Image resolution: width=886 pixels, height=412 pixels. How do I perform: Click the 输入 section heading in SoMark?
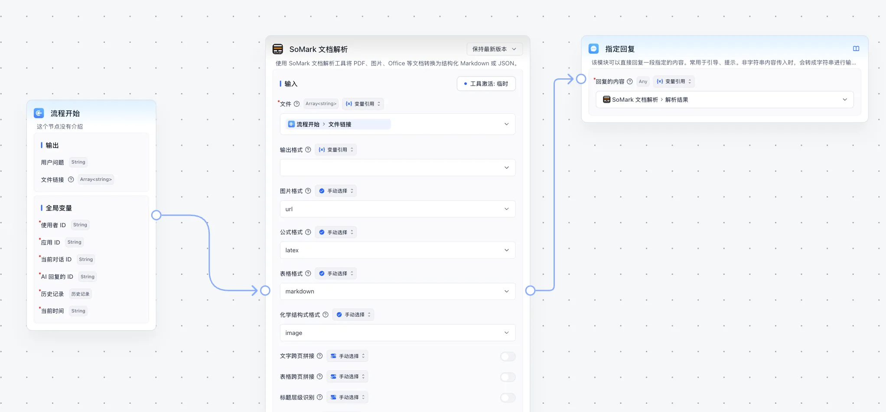coord(291,84)
